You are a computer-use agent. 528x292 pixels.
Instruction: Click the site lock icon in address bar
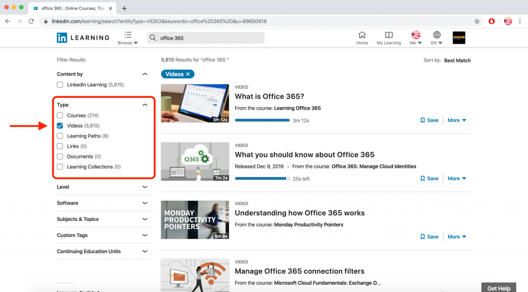[x=46, y=21]
